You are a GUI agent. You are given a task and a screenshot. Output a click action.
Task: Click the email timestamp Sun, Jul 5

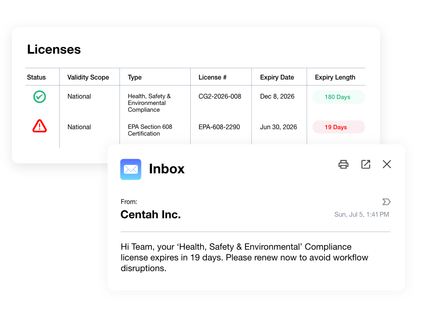(x=361, y=214)
